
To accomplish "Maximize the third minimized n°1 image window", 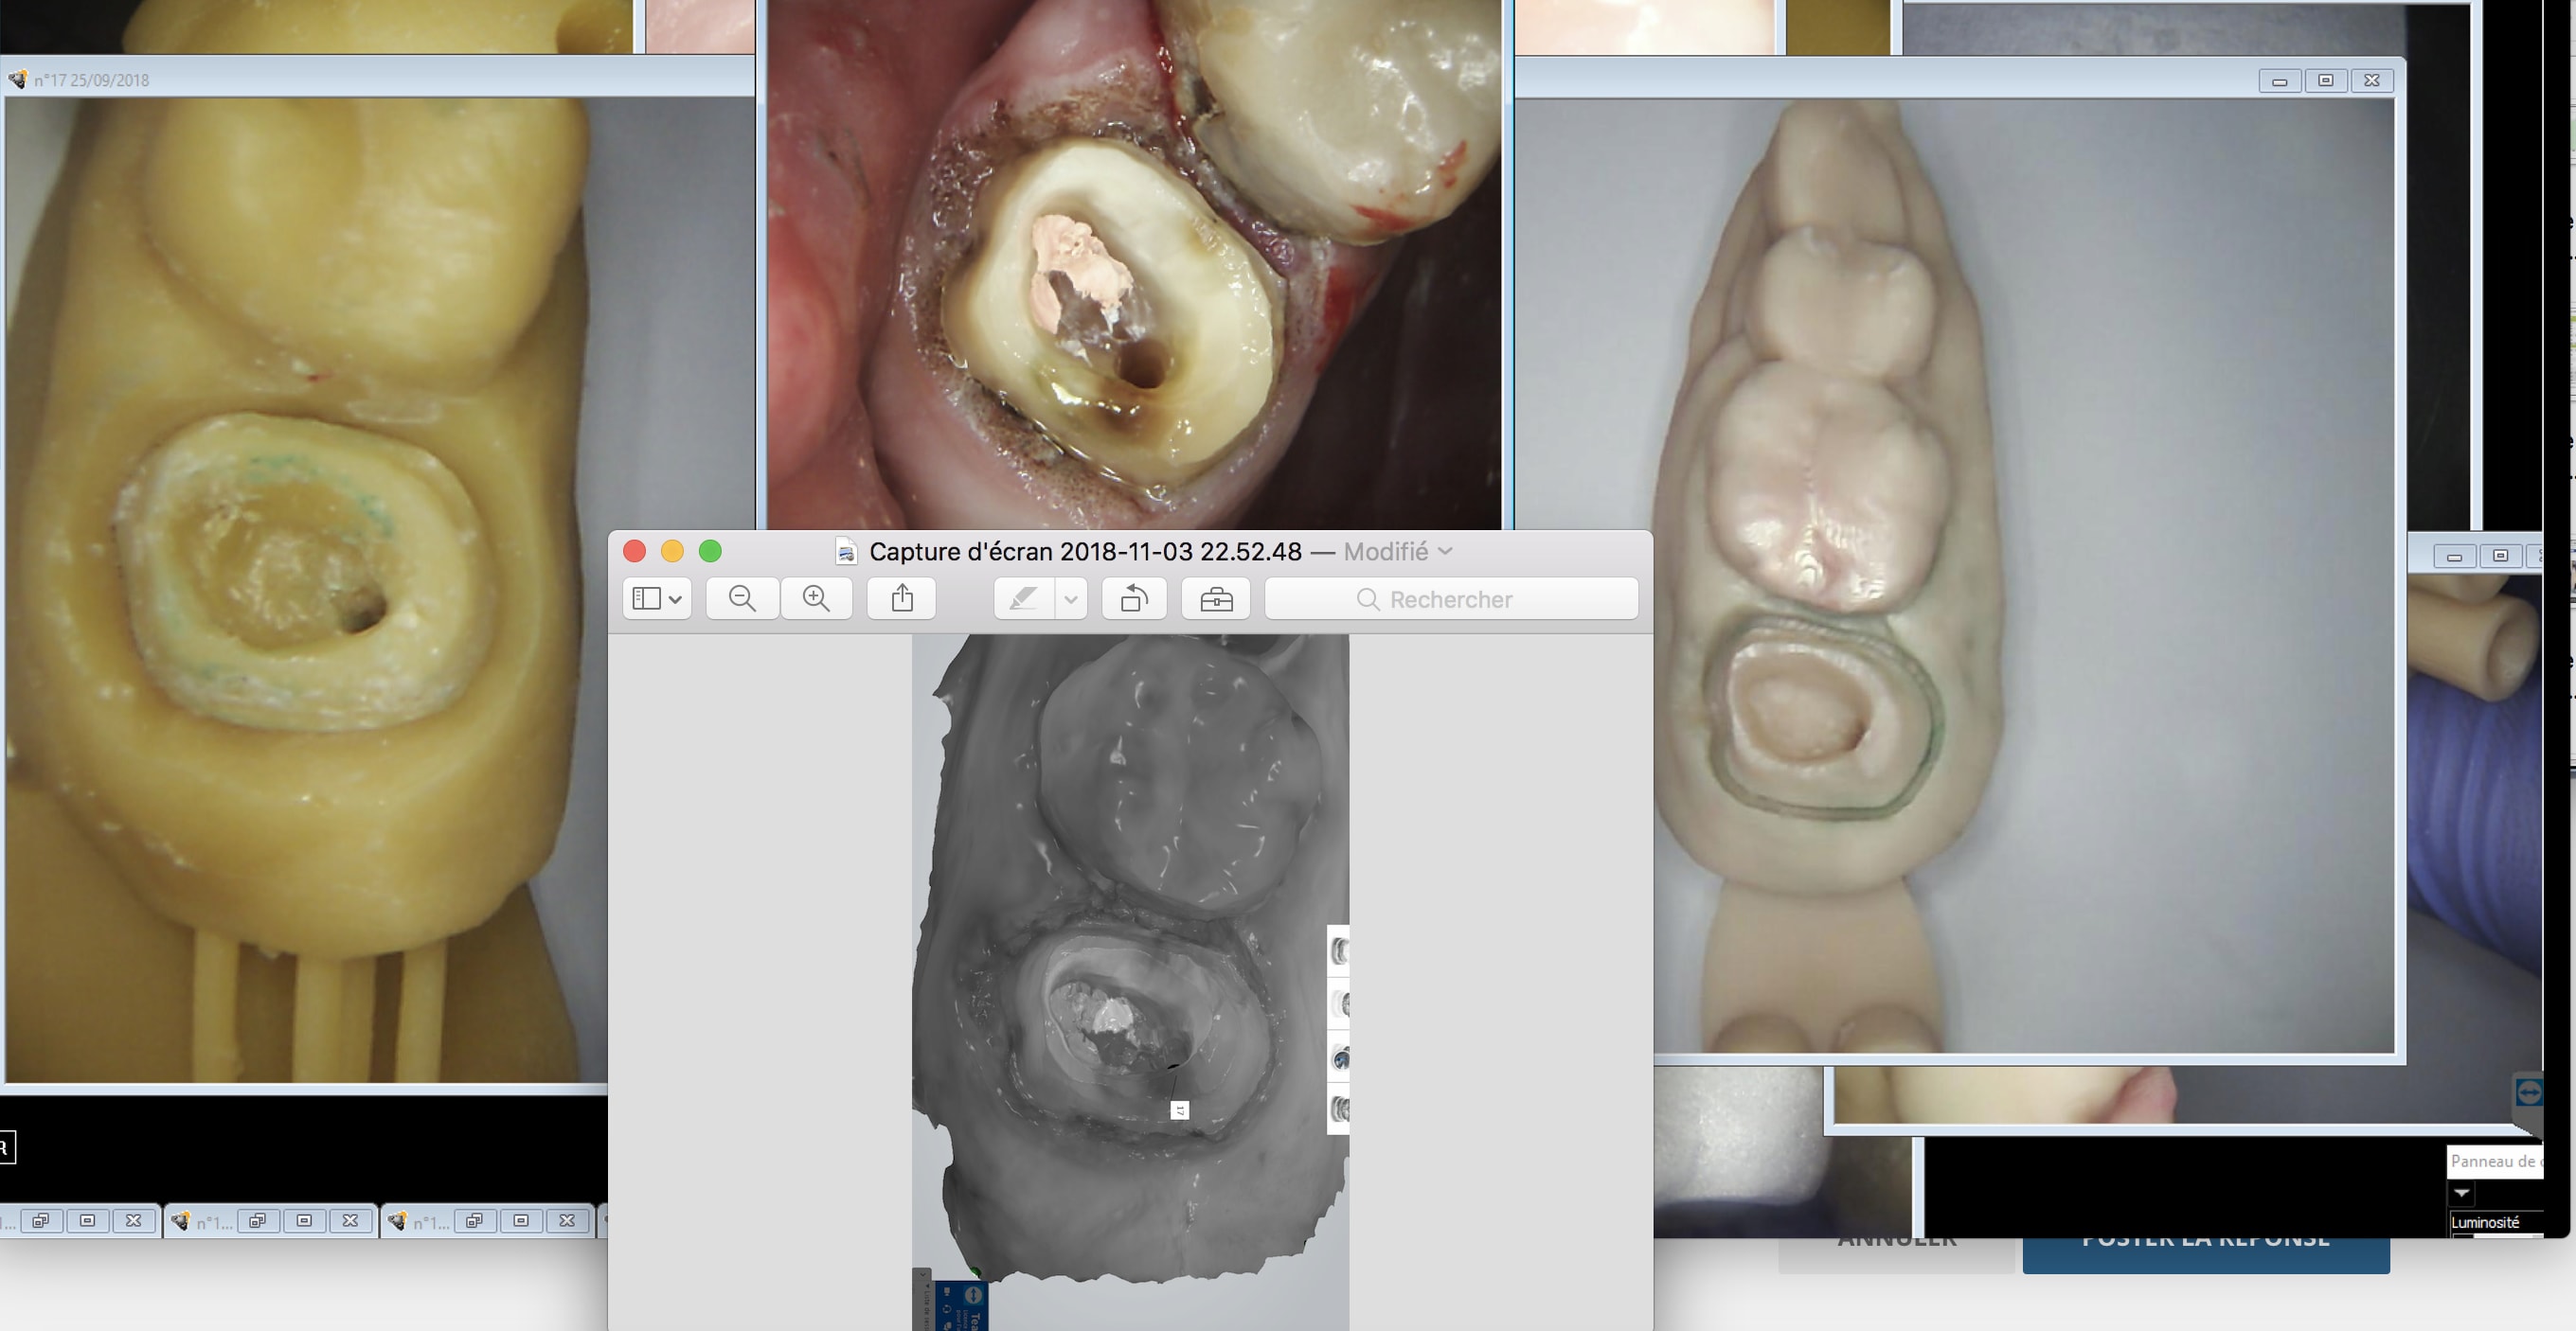I will pos(521,1220).
